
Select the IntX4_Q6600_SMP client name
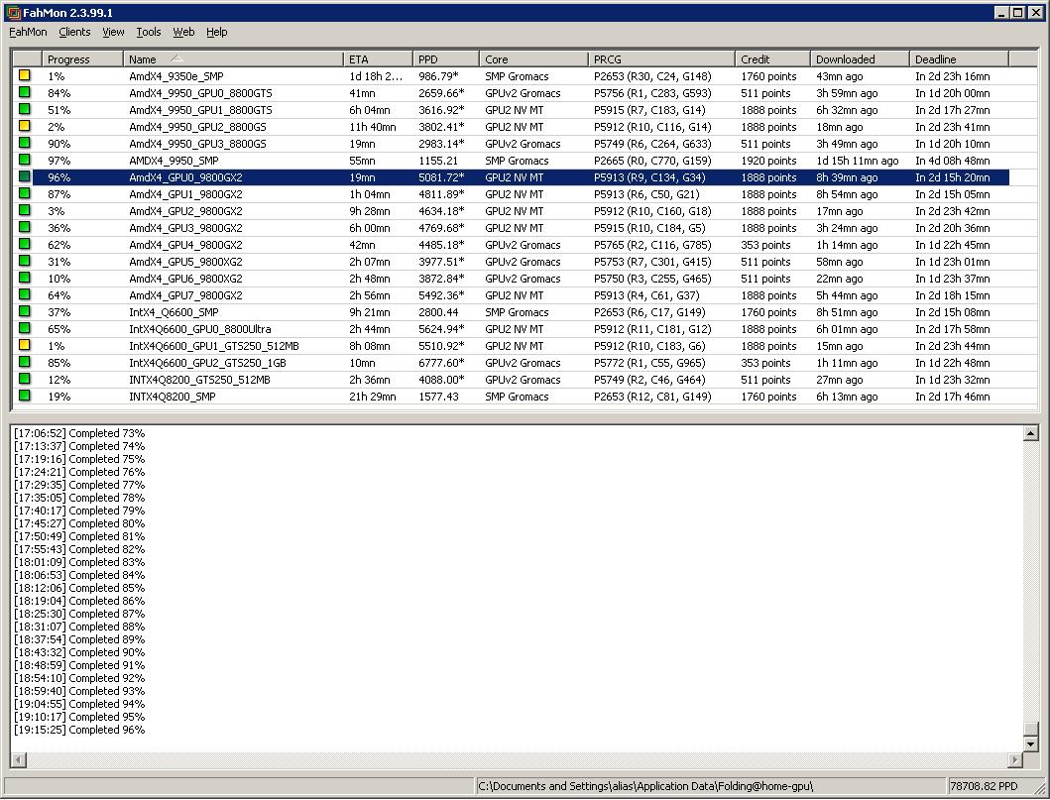coord(174,312)
